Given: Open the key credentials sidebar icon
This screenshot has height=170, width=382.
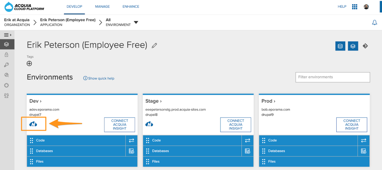Looking at the screenshot, I should coord(7,65).
